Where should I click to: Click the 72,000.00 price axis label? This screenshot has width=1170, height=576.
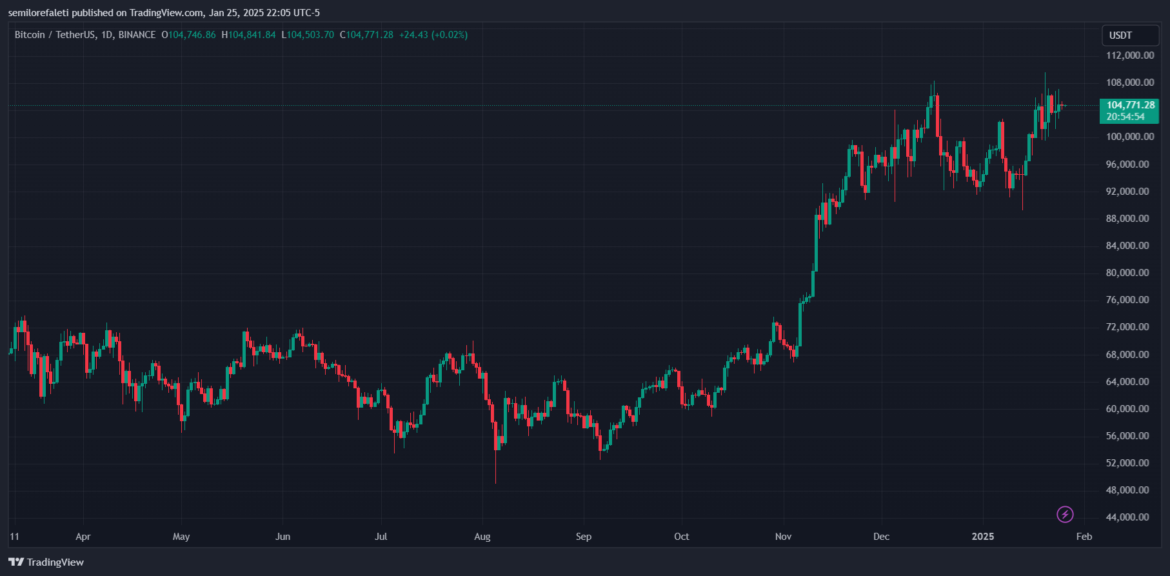click(1127, 327)
